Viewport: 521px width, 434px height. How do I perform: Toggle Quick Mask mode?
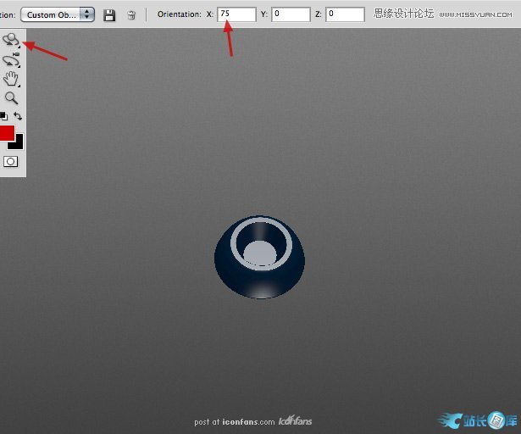tap(11, 161)
